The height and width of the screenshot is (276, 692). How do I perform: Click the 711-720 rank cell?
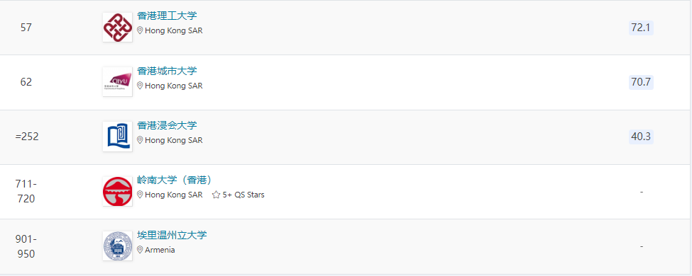[x=26, y=192]
